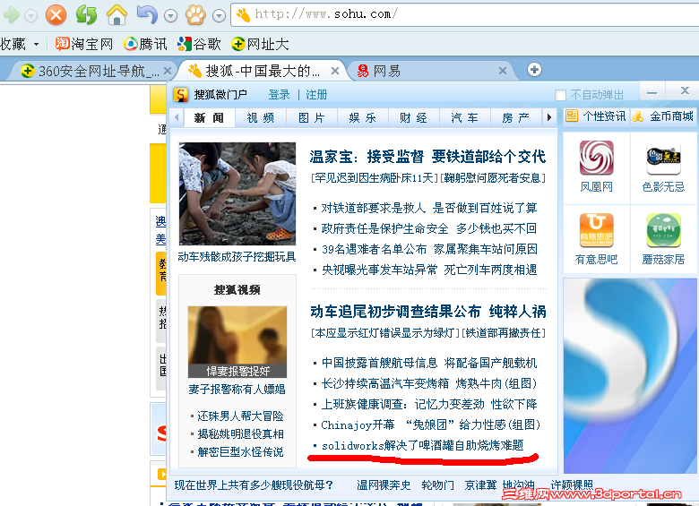Switch to the 网易 tab
Screen dimensions: 699x506
pyautogui.click(x=430, y=71)
